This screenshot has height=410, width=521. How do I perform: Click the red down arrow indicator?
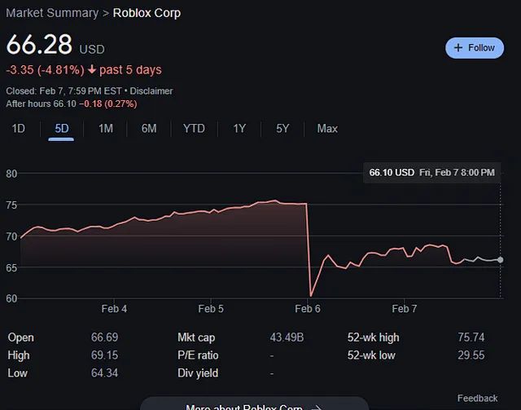click(92, 69)
